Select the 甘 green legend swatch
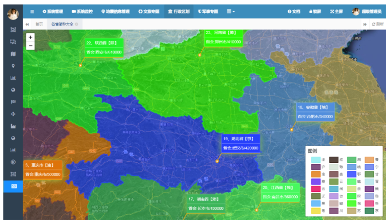The width and height of the screenshot is (388, 222). (x=370, y=174)
